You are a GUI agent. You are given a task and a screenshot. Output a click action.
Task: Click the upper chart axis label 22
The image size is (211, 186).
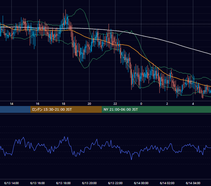coord(115,104)
